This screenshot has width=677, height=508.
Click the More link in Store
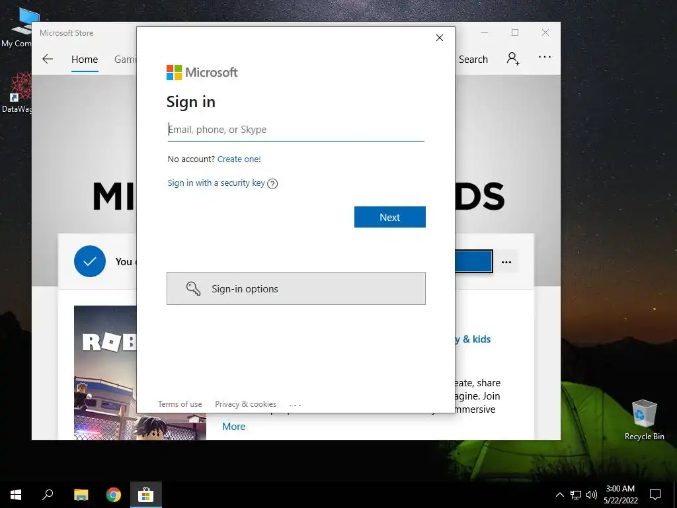coord(233,427)
